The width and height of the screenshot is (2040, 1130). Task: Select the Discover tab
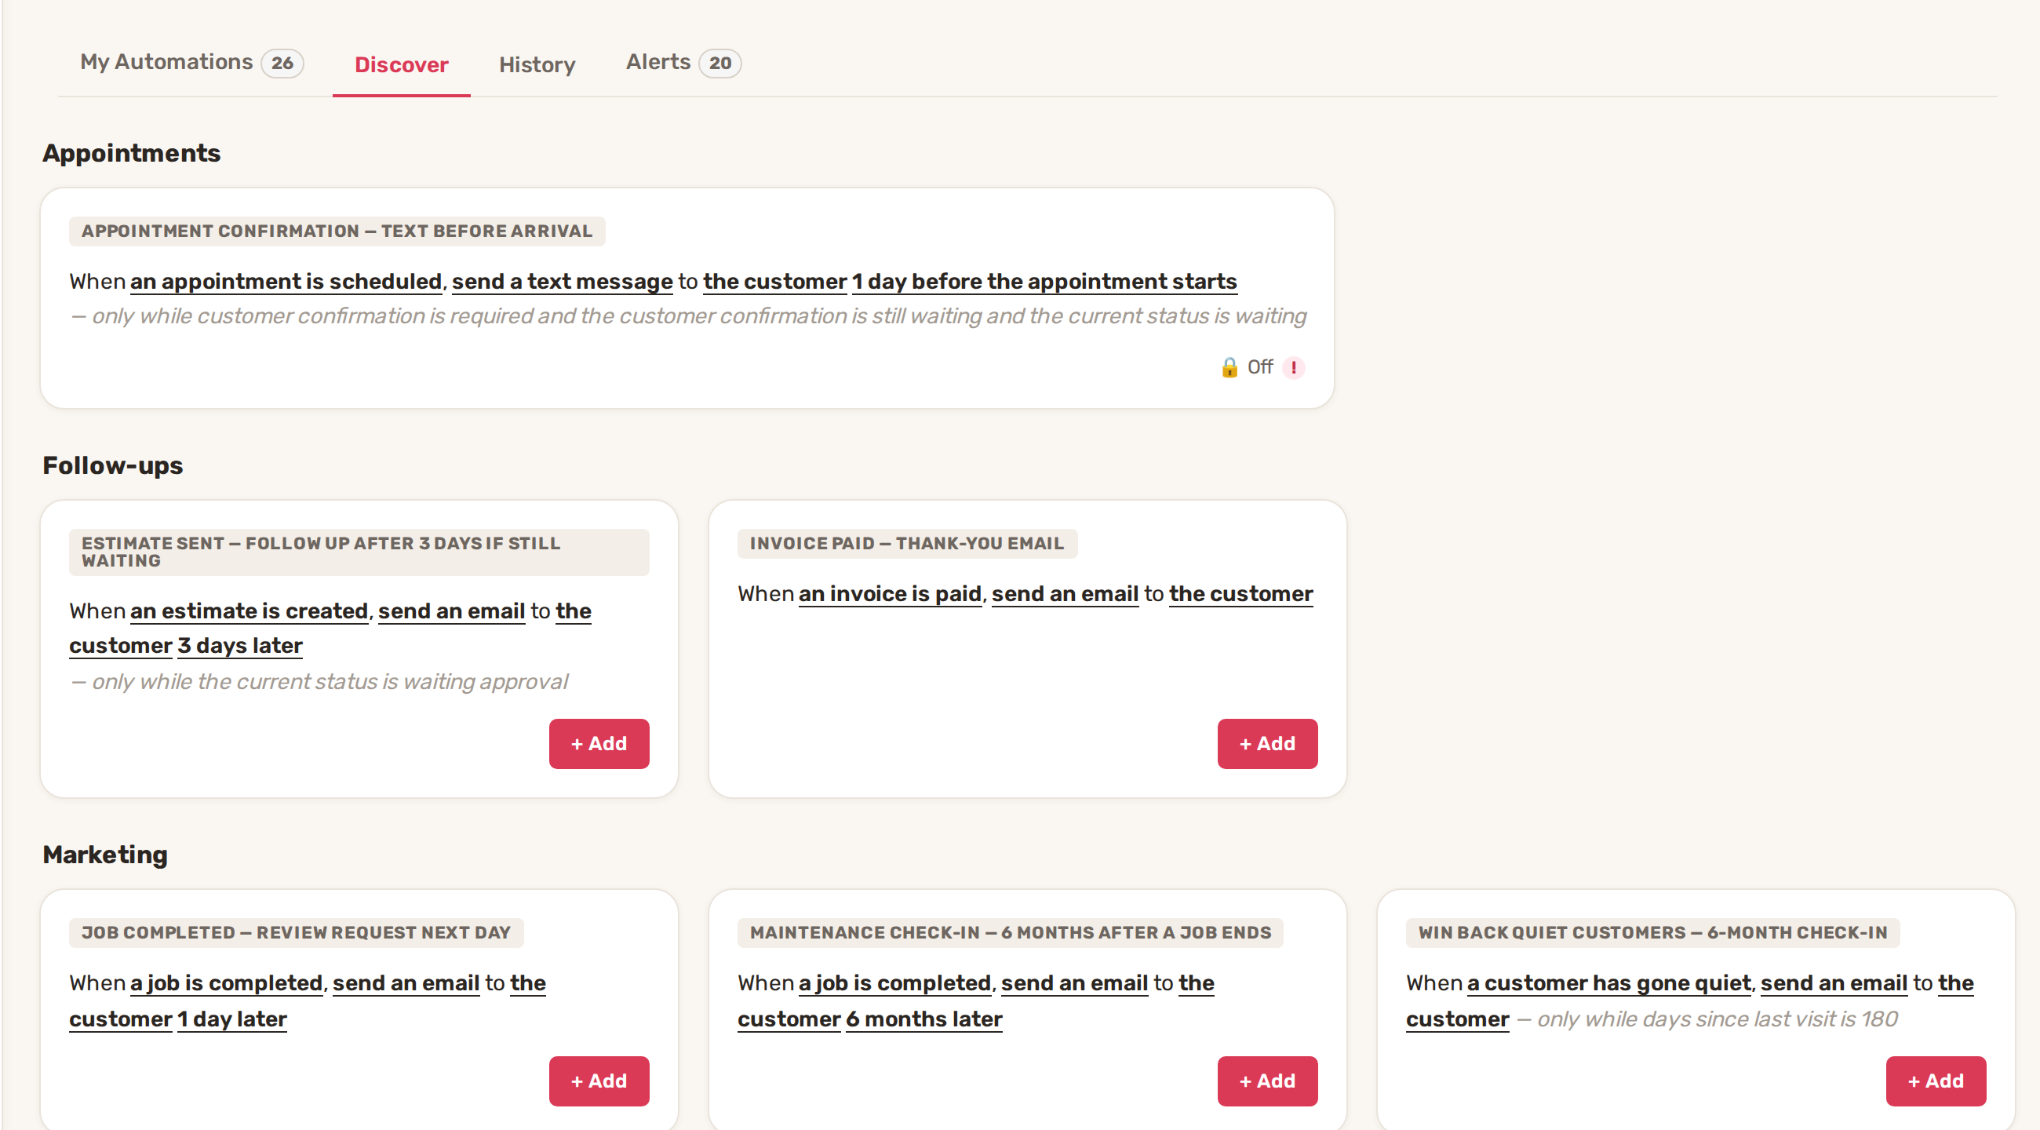[402, 65]
